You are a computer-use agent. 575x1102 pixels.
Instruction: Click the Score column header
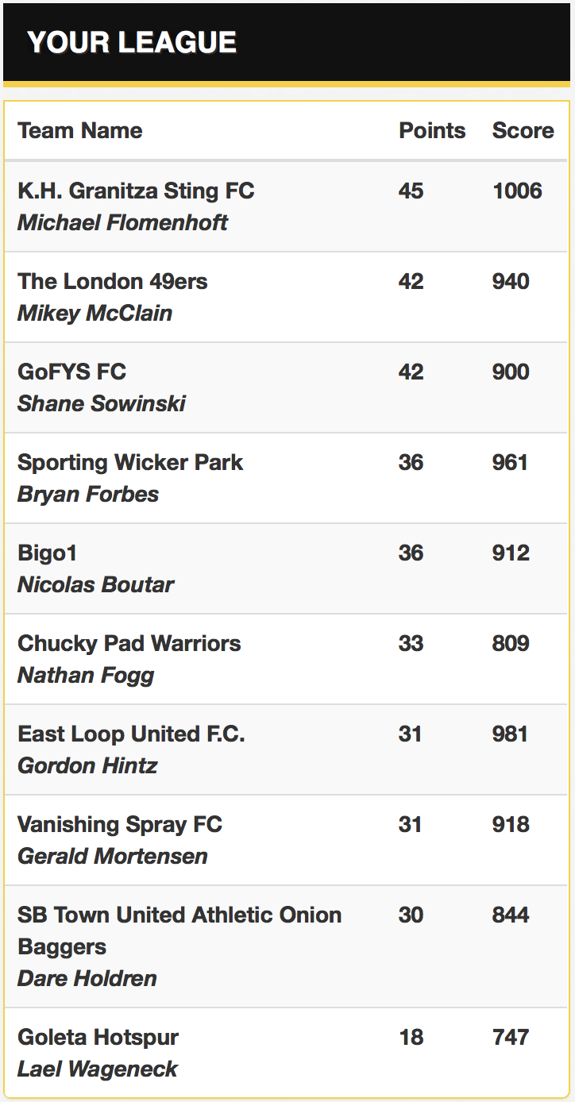pos(523,131)
